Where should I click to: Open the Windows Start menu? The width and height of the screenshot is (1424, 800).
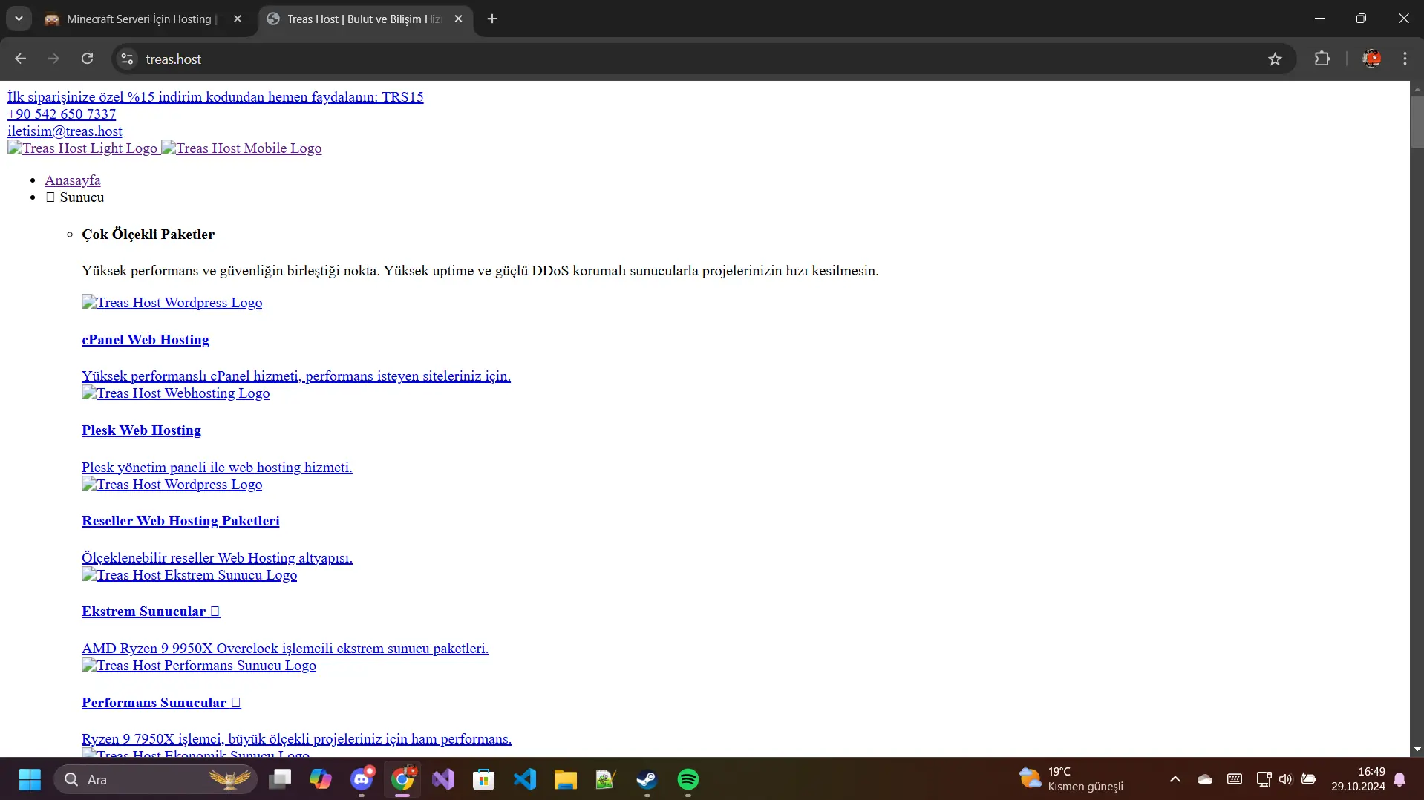(30, 779)
